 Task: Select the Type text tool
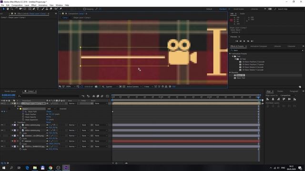click(38, 9)
